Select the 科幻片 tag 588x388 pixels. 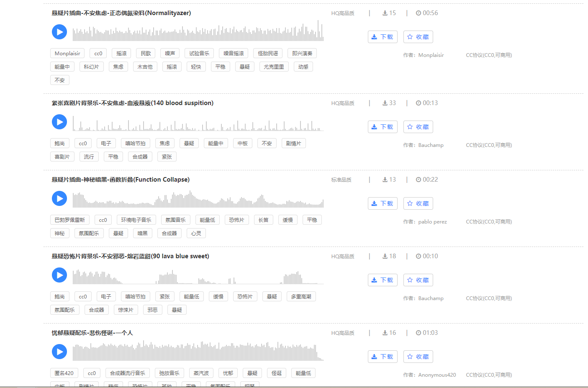(92, 67)
